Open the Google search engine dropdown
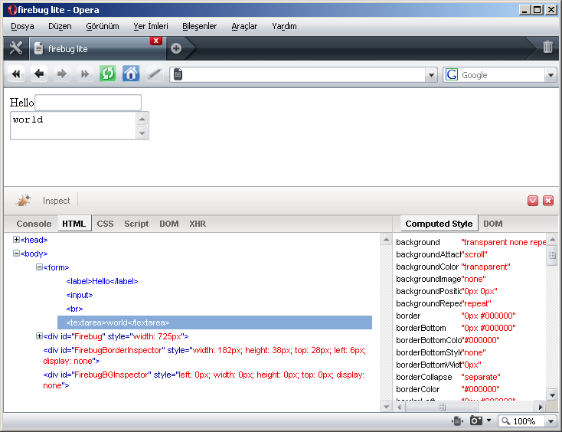 click(x=550, y=75)
